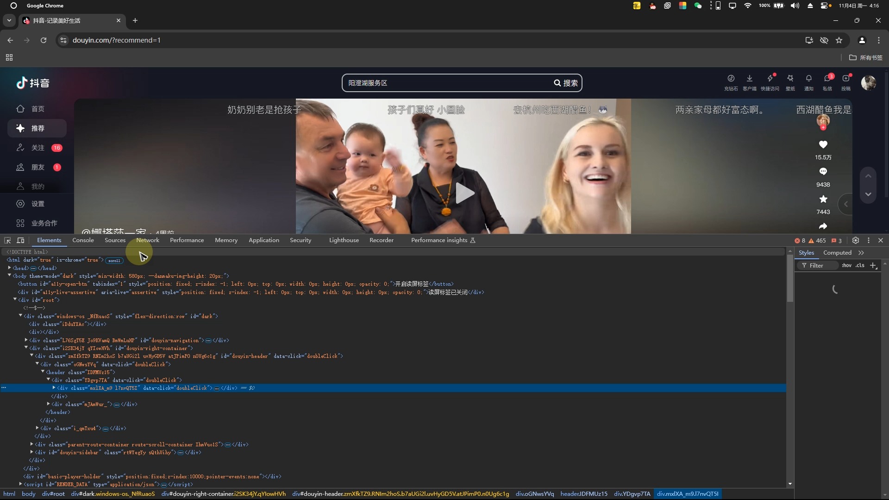Share the video with the arrow icon
Image resolution: width=889 pixels, height=500 pixels.
click(823, 226)
